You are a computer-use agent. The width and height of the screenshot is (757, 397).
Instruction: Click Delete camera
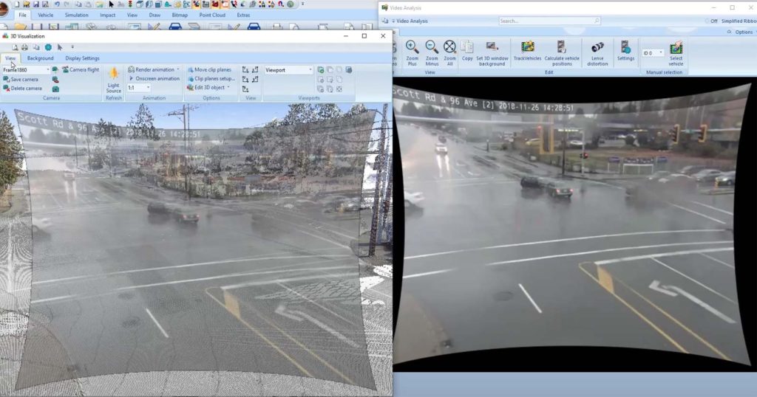point(22,88)
